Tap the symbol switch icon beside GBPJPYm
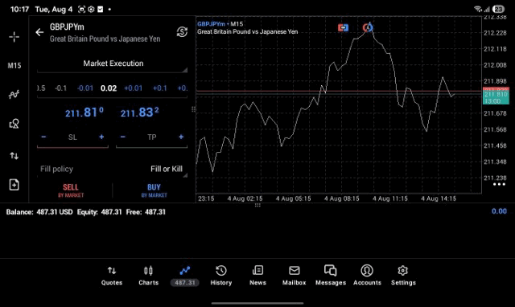515x307 pixels. tap(182, 32)
